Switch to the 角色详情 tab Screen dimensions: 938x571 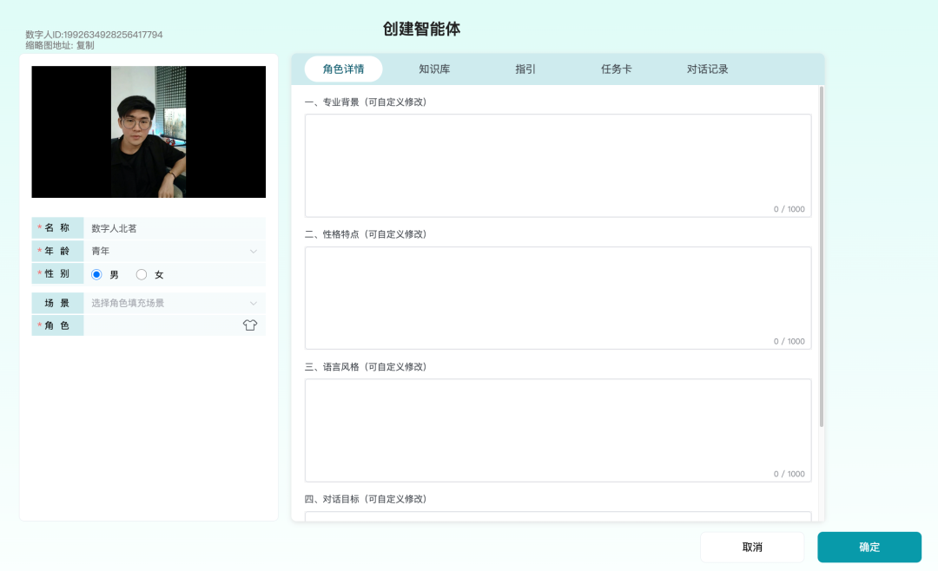[343, 69]
